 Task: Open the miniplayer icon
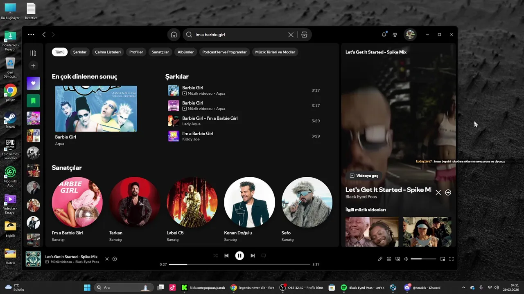[443, 259]
